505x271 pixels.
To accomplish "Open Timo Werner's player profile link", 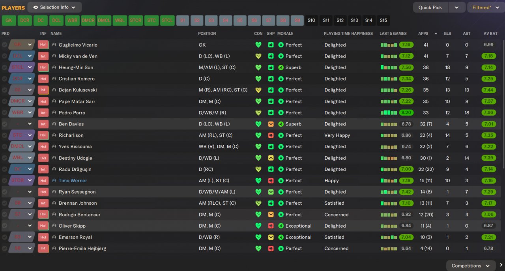I will 73,181.
